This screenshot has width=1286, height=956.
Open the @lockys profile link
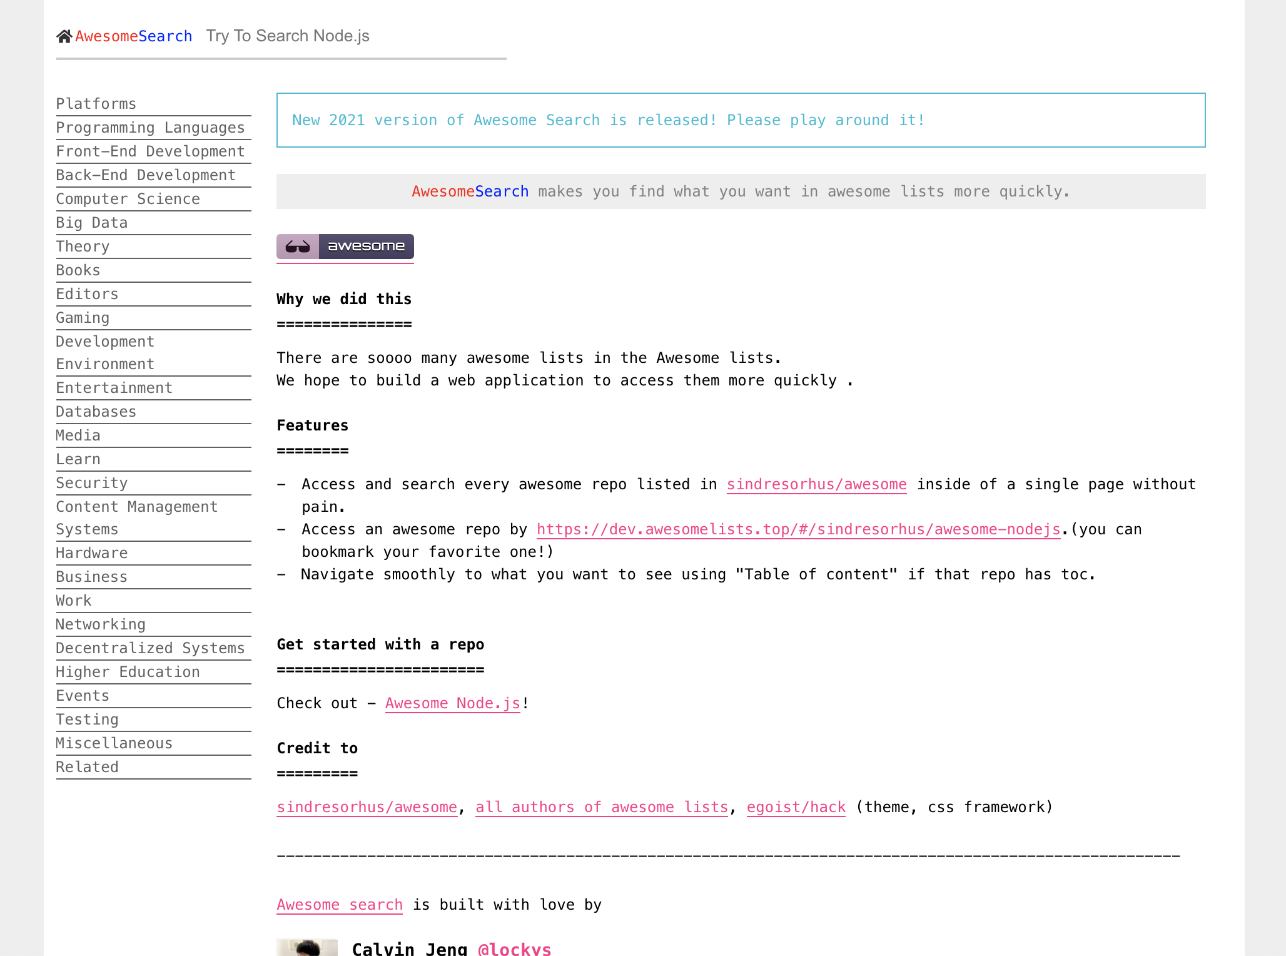514,948
